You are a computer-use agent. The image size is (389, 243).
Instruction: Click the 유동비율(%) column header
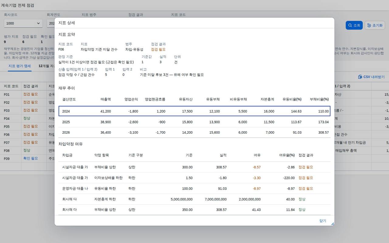point(292,99)
